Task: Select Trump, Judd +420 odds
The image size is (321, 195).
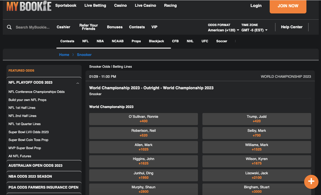Action: (x=257, y=119)
